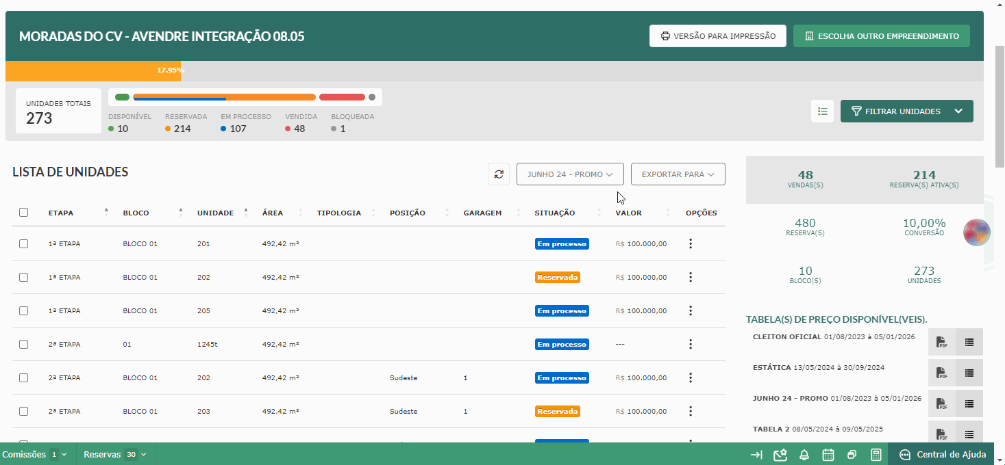Open the Exportar Para dropdown
Screen dimensions: 1005x465
pos(678,174)
